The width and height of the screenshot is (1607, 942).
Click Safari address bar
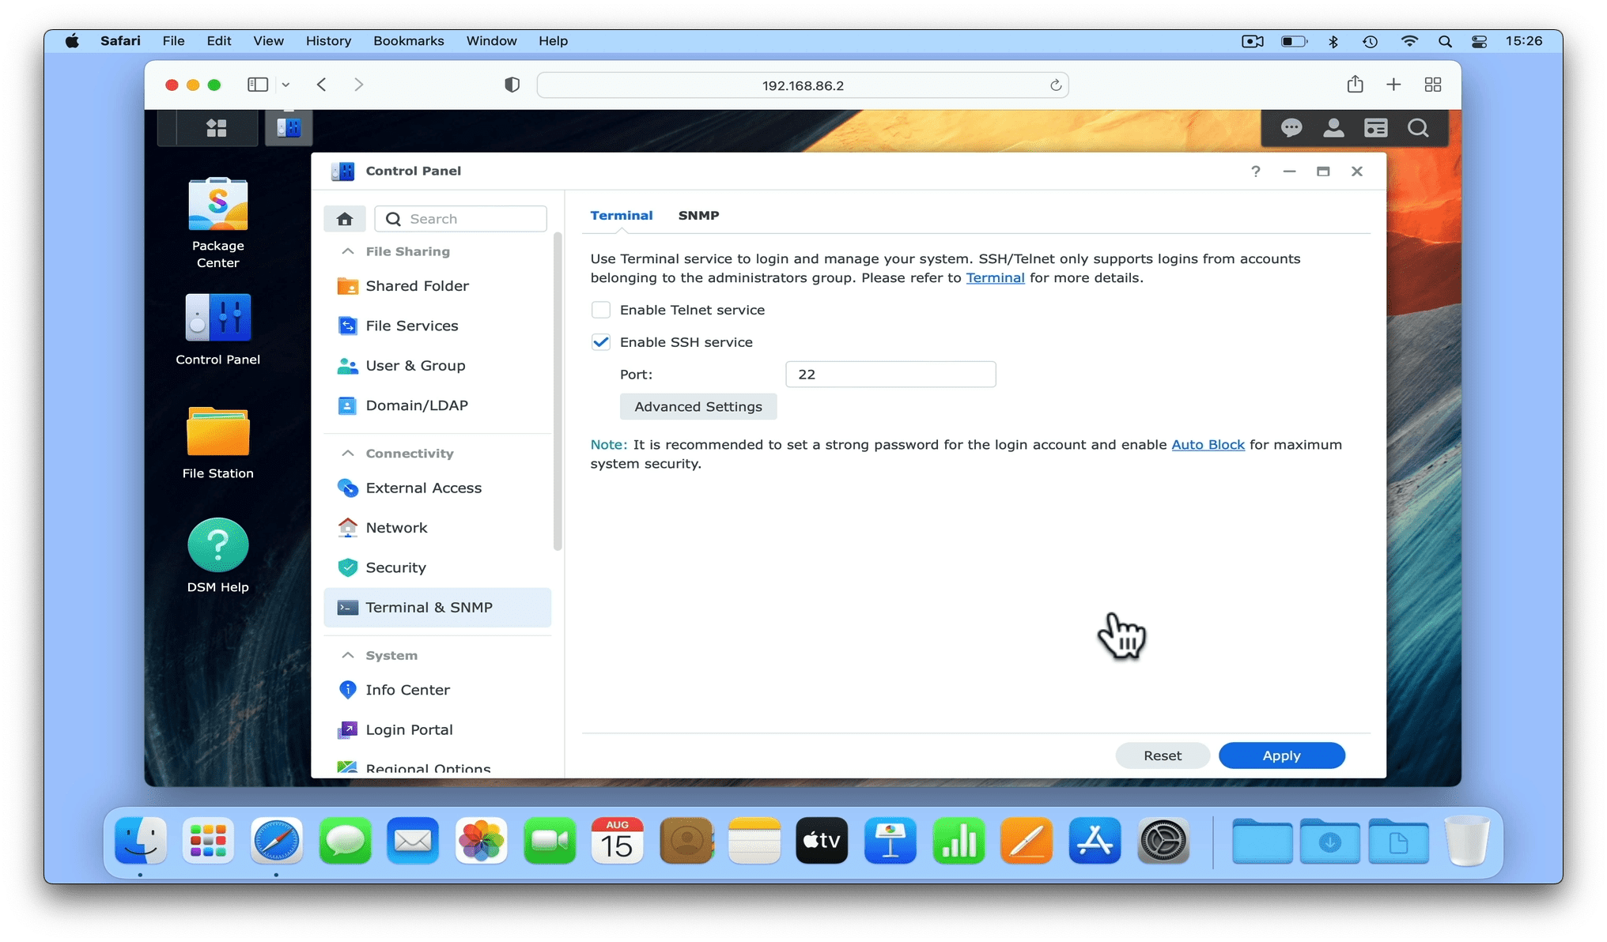click(x=803, y=85)
